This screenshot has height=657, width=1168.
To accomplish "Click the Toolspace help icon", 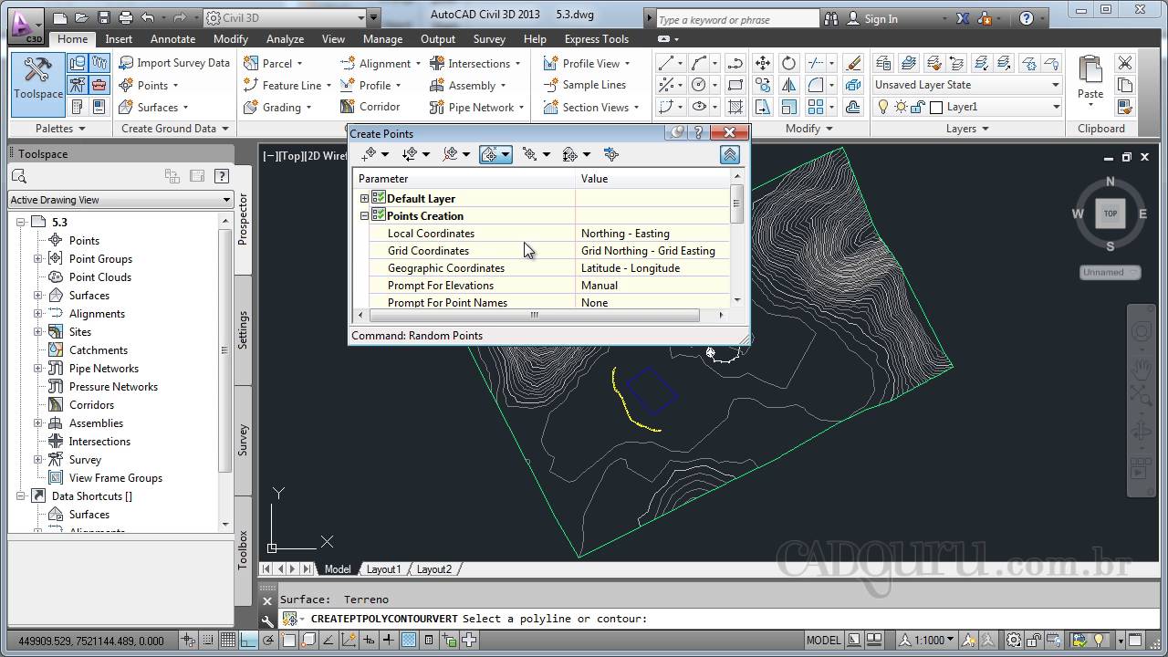I will click(221, 176).
